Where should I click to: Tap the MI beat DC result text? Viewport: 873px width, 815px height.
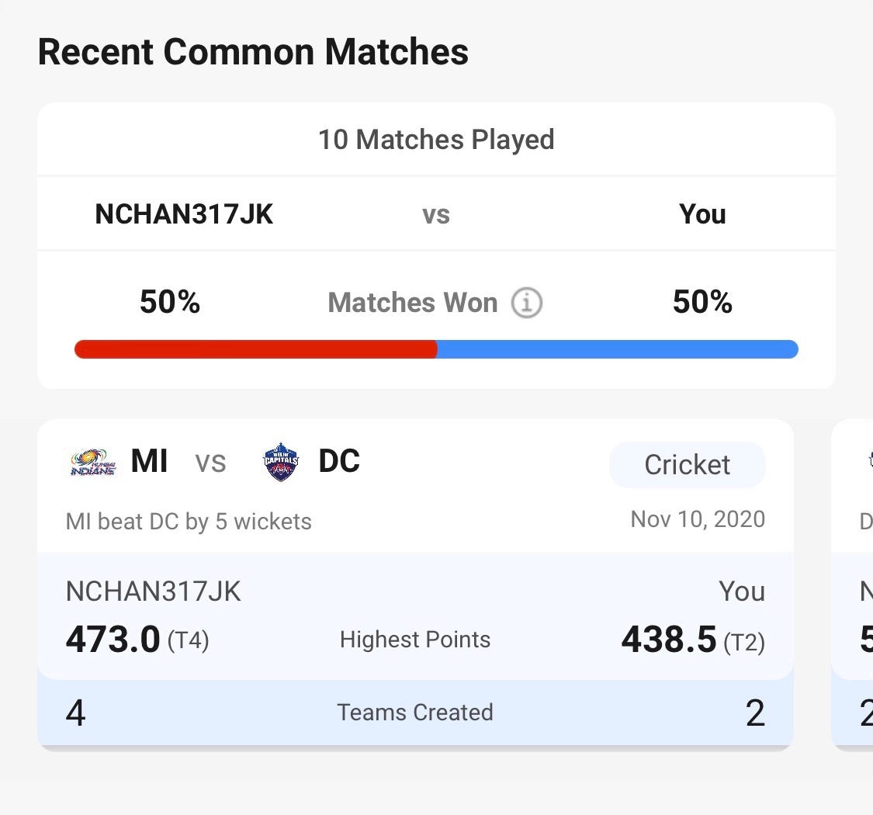click(x=189, y=522)
